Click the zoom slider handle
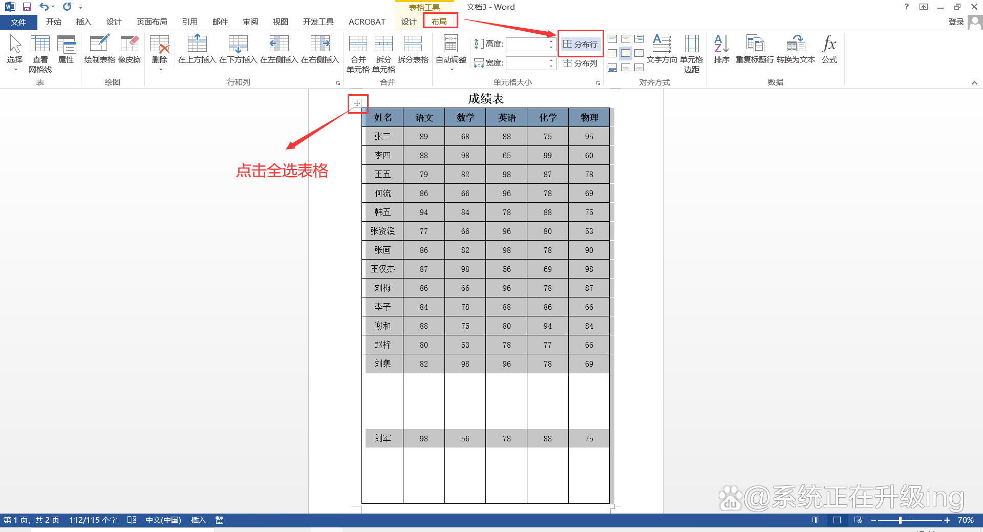This screenshot has height=532, width=983. pyautogui.click(x=900, y=520)
